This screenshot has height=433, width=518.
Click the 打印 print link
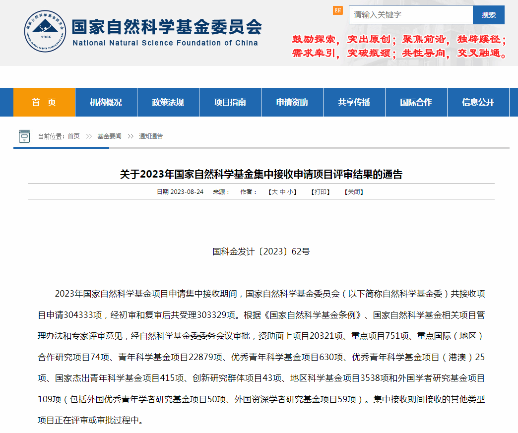pyautogui.click(x=321, y=192)
